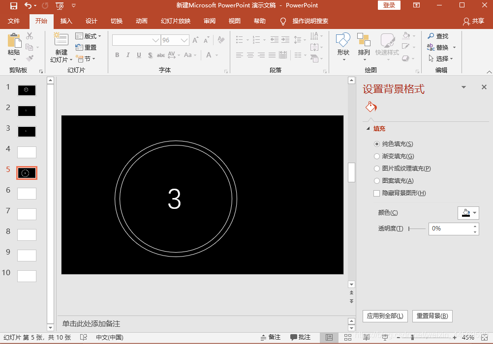This screenshot has height=344, width=493.
Task: Select slide 1 thumbnail
Action: [x=27, y=90]
